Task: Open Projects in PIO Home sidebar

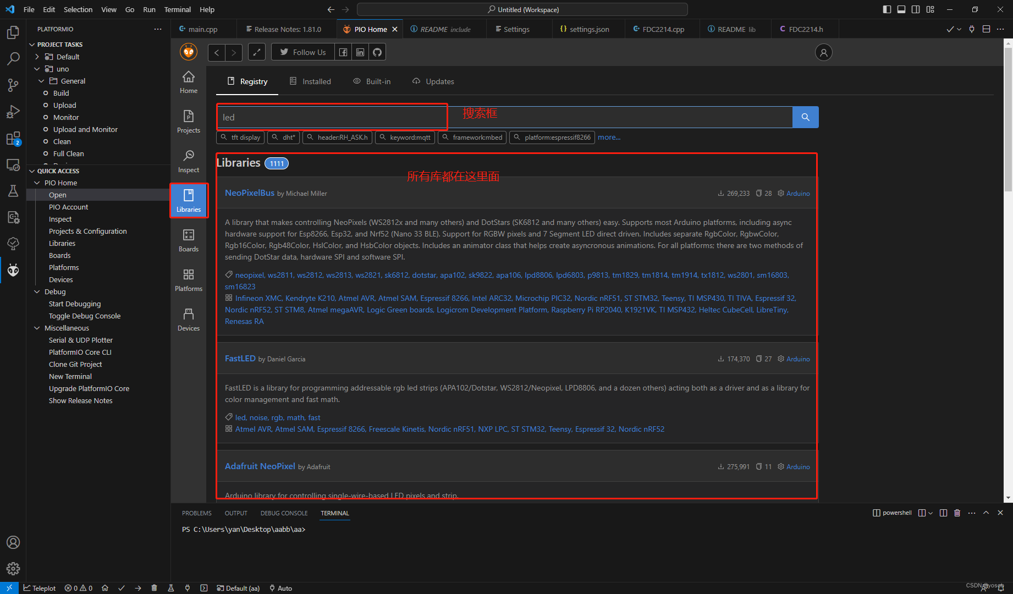Action: (189, 122)
